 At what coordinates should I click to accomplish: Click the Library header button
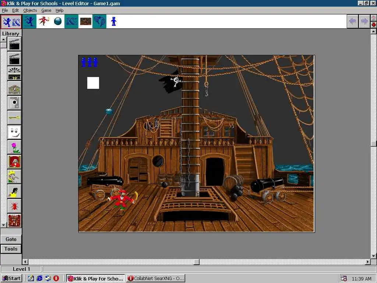[11, 34]
